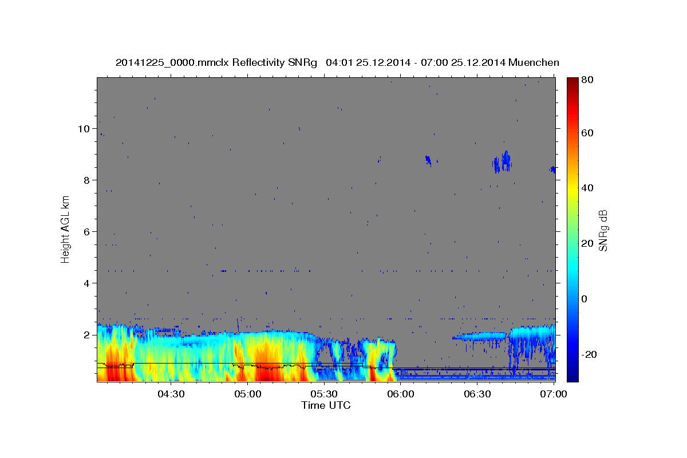
Task: Click the 06:30 time tick label
Action: pyautogui.click(x=477, y=394)
